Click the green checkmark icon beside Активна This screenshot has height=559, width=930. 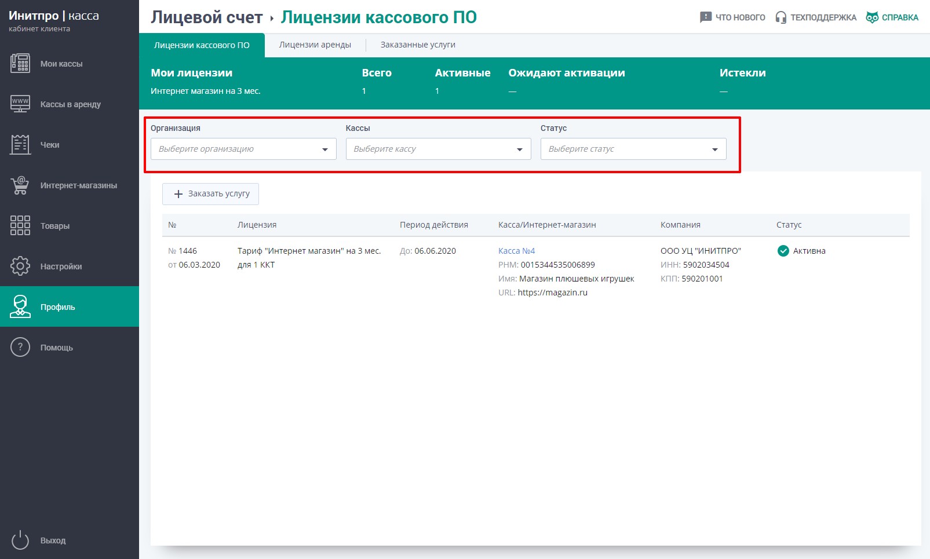click(783, 251)
